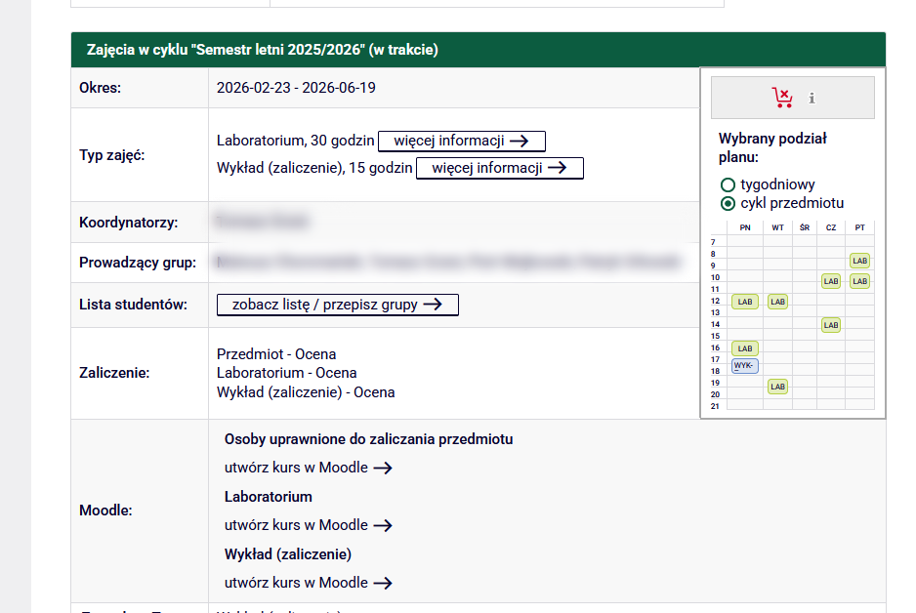Click the Wybrany podział planu heading
916x613 pixels.
tap(772, 147)
